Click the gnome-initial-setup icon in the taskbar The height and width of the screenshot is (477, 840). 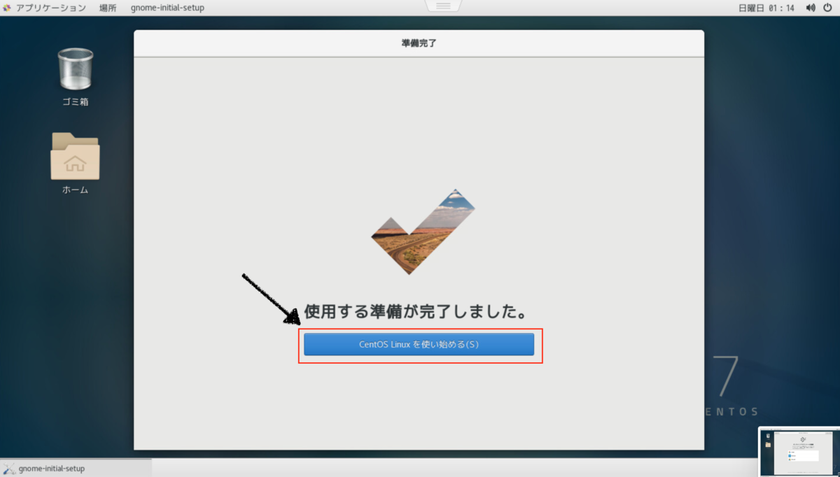click(x=10, y=467)
